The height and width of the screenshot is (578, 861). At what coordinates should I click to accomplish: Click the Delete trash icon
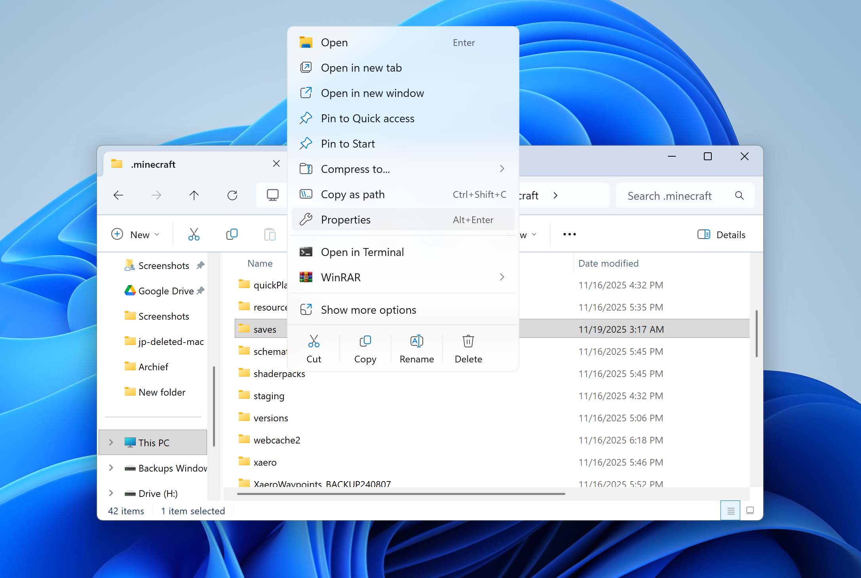468,341
